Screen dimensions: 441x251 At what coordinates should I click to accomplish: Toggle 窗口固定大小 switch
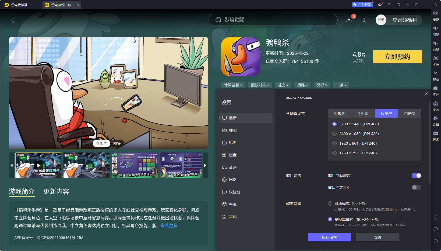417,187
